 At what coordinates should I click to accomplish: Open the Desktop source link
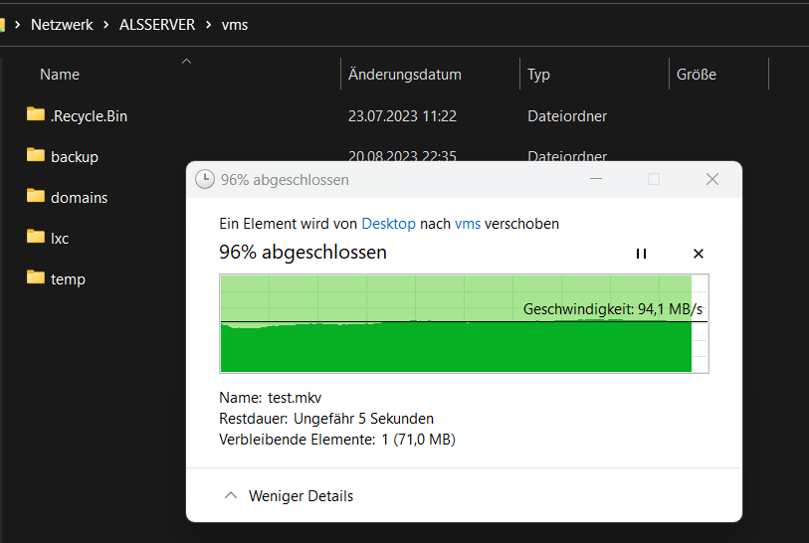pos(388,224)
